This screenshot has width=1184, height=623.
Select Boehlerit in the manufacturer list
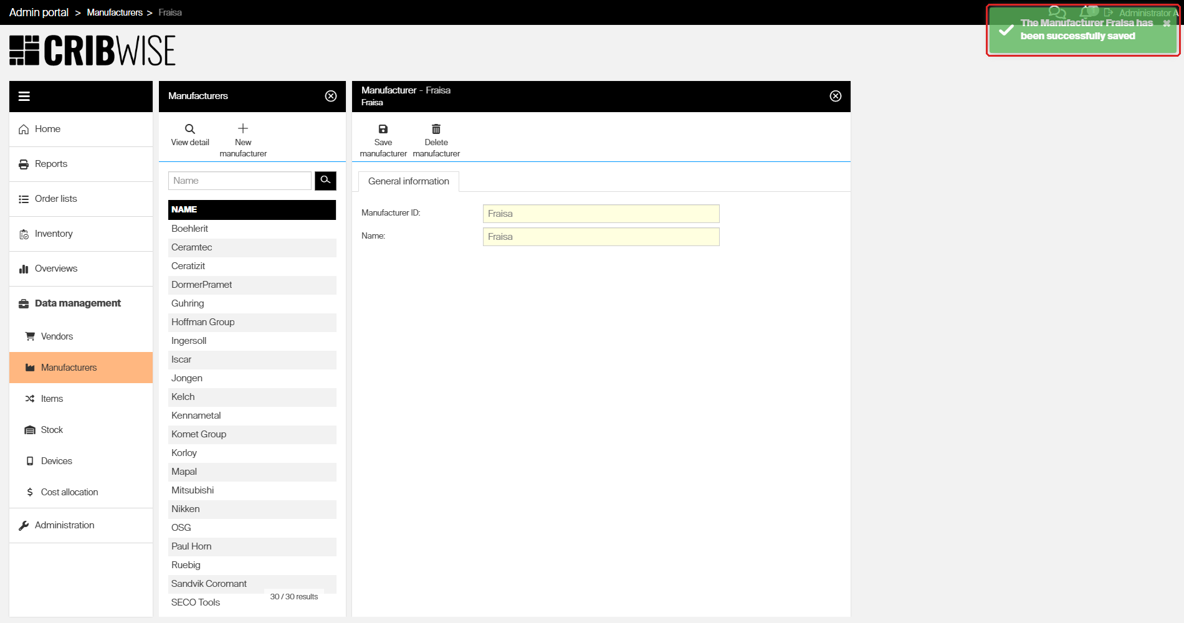252,229
